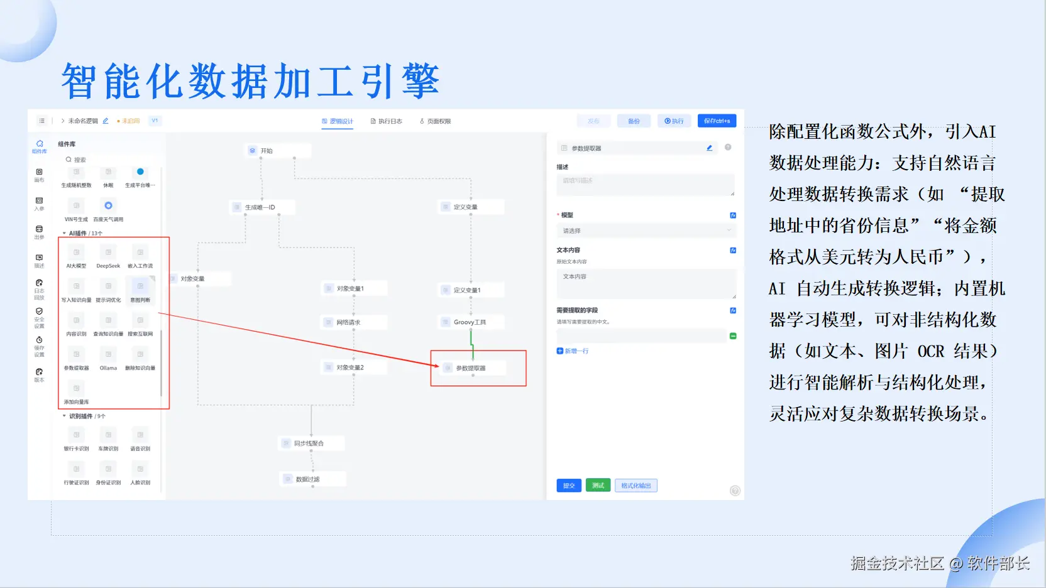1046x588 pixels.
Task: Select the AI大模型 component
Action: click(76, 257)
